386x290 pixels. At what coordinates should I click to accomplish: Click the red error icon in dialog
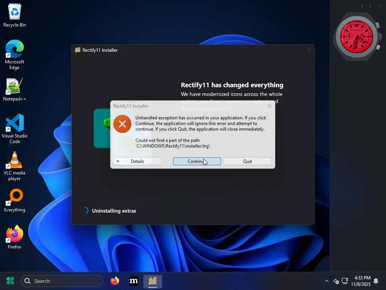(123, 124)
